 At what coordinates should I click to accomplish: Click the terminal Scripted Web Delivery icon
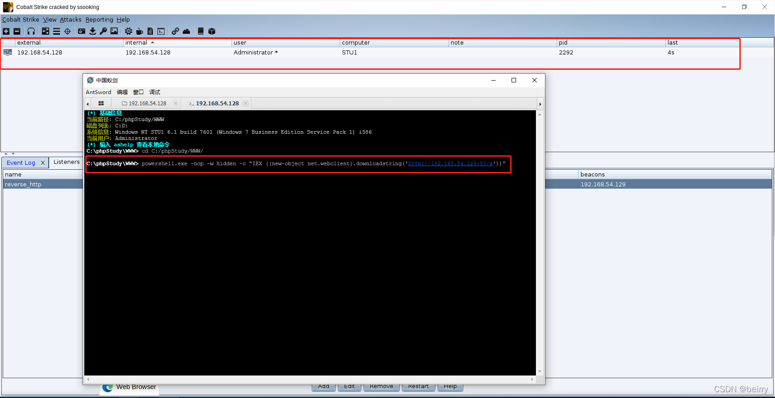tap(161, 31)
